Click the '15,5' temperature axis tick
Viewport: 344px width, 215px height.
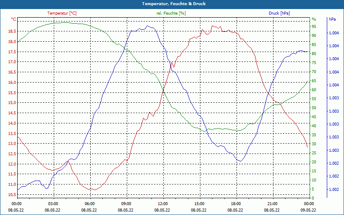[12, 93]
